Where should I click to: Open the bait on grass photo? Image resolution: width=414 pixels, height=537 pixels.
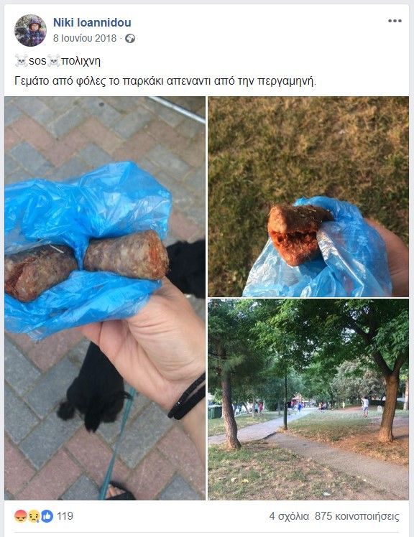308,197
